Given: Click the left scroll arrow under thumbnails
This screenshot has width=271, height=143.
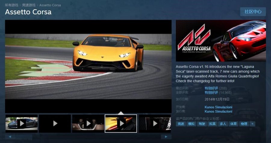Looking at the screenshot, I should click(x=10, y=137).
